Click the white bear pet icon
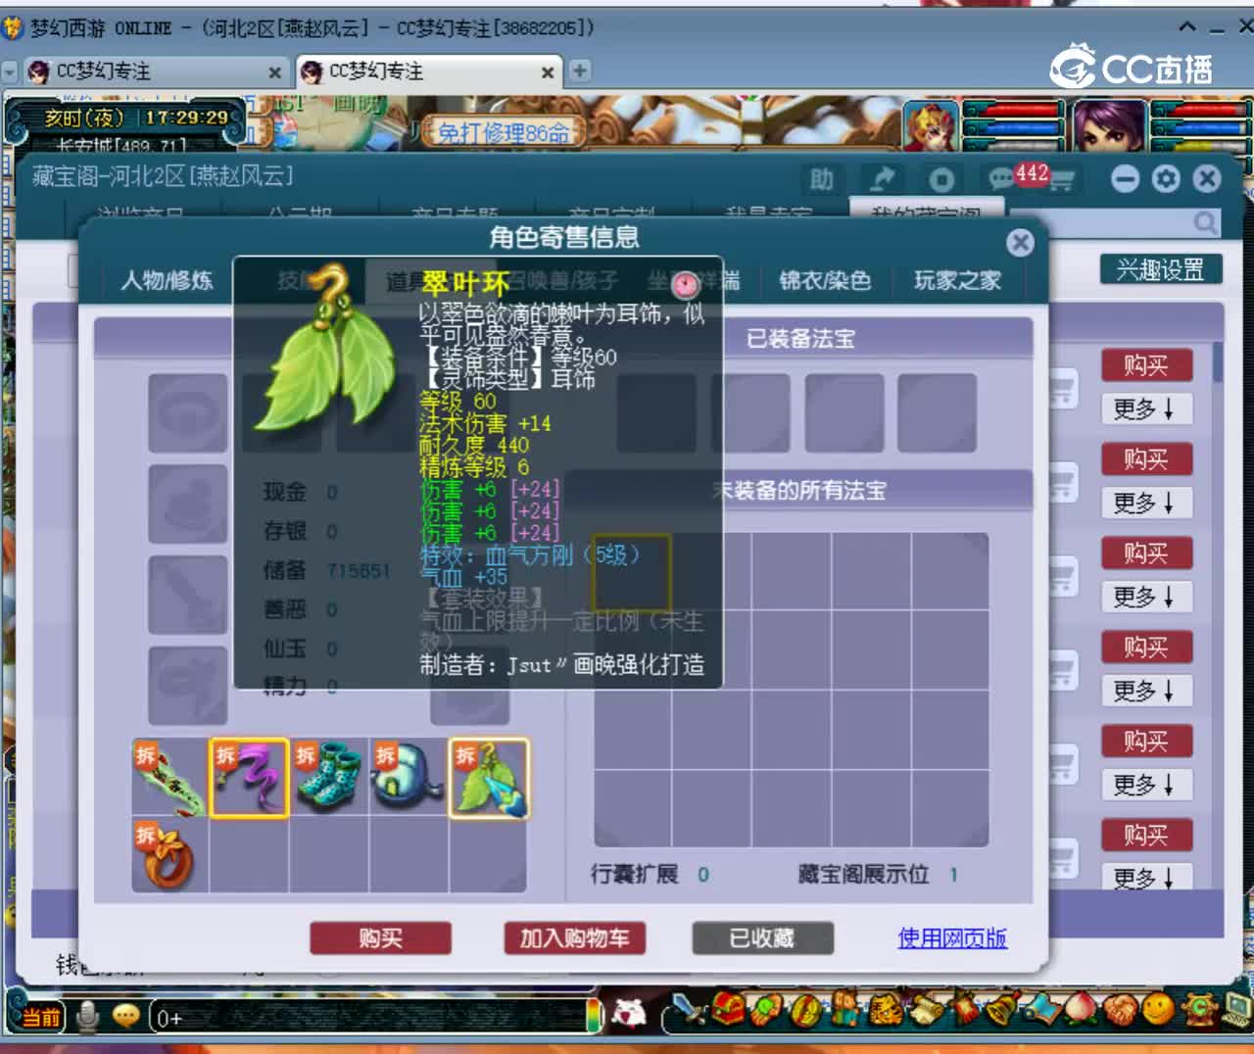The height and width of the screenshot is (1054, 1254). (628, 1013)
